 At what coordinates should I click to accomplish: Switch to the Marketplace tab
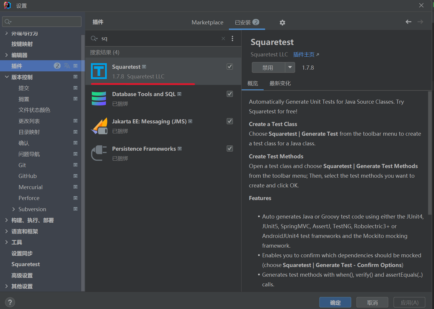(x=207, y=22)
